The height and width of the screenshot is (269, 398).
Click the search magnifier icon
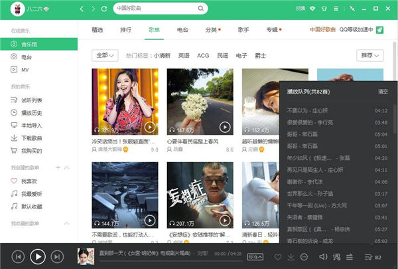click(x=200, y=9)
